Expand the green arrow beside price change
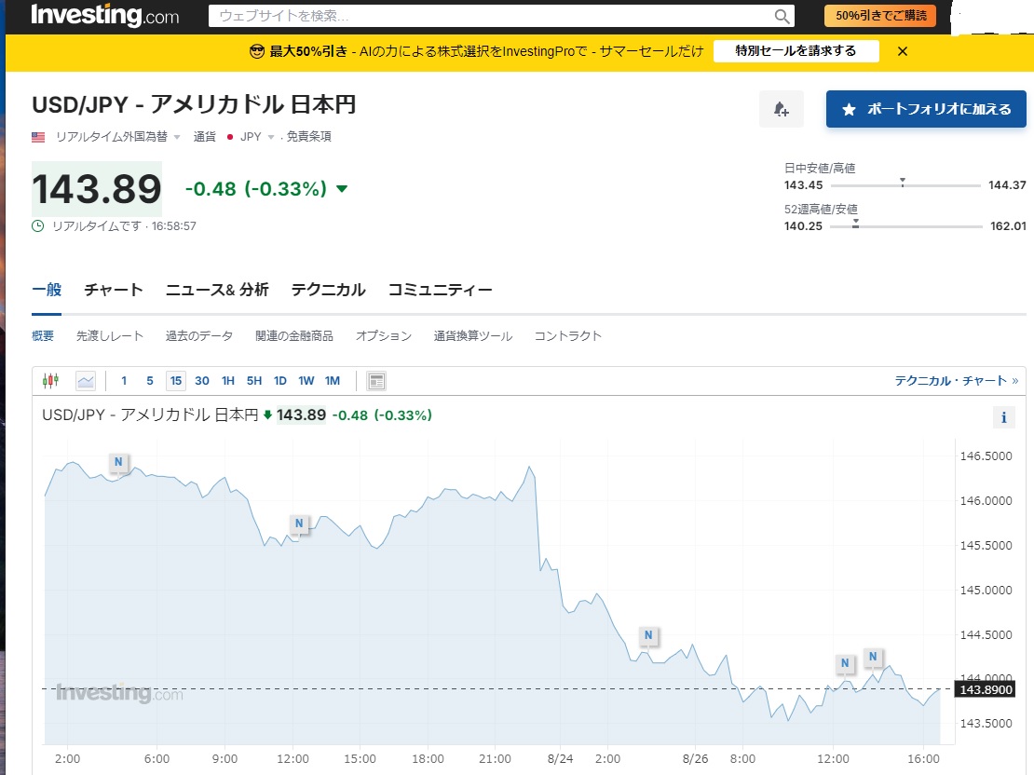This screenshot has width=1034, height=775. (342, 189)
